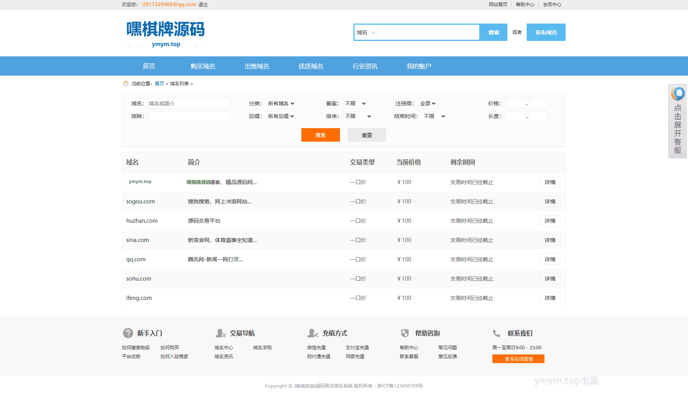The height and width of the screenshot is (418, 688).
Task: Click the 发布域名 button
Action: [x=546, y=32]
